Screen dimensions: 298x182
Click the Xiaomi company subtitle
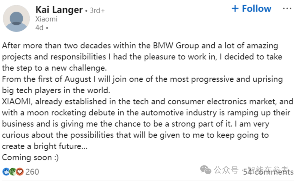46,19
